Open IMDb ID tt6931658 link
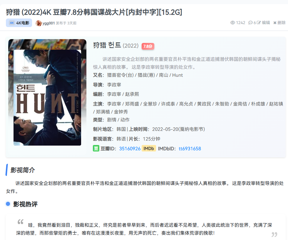 [x=190, y=149]
